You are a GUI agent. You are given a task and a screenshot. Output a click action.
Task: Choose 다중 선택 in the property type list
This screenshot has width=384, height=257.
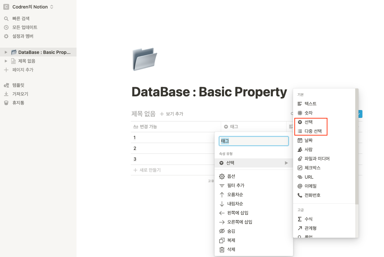[324, 131]
